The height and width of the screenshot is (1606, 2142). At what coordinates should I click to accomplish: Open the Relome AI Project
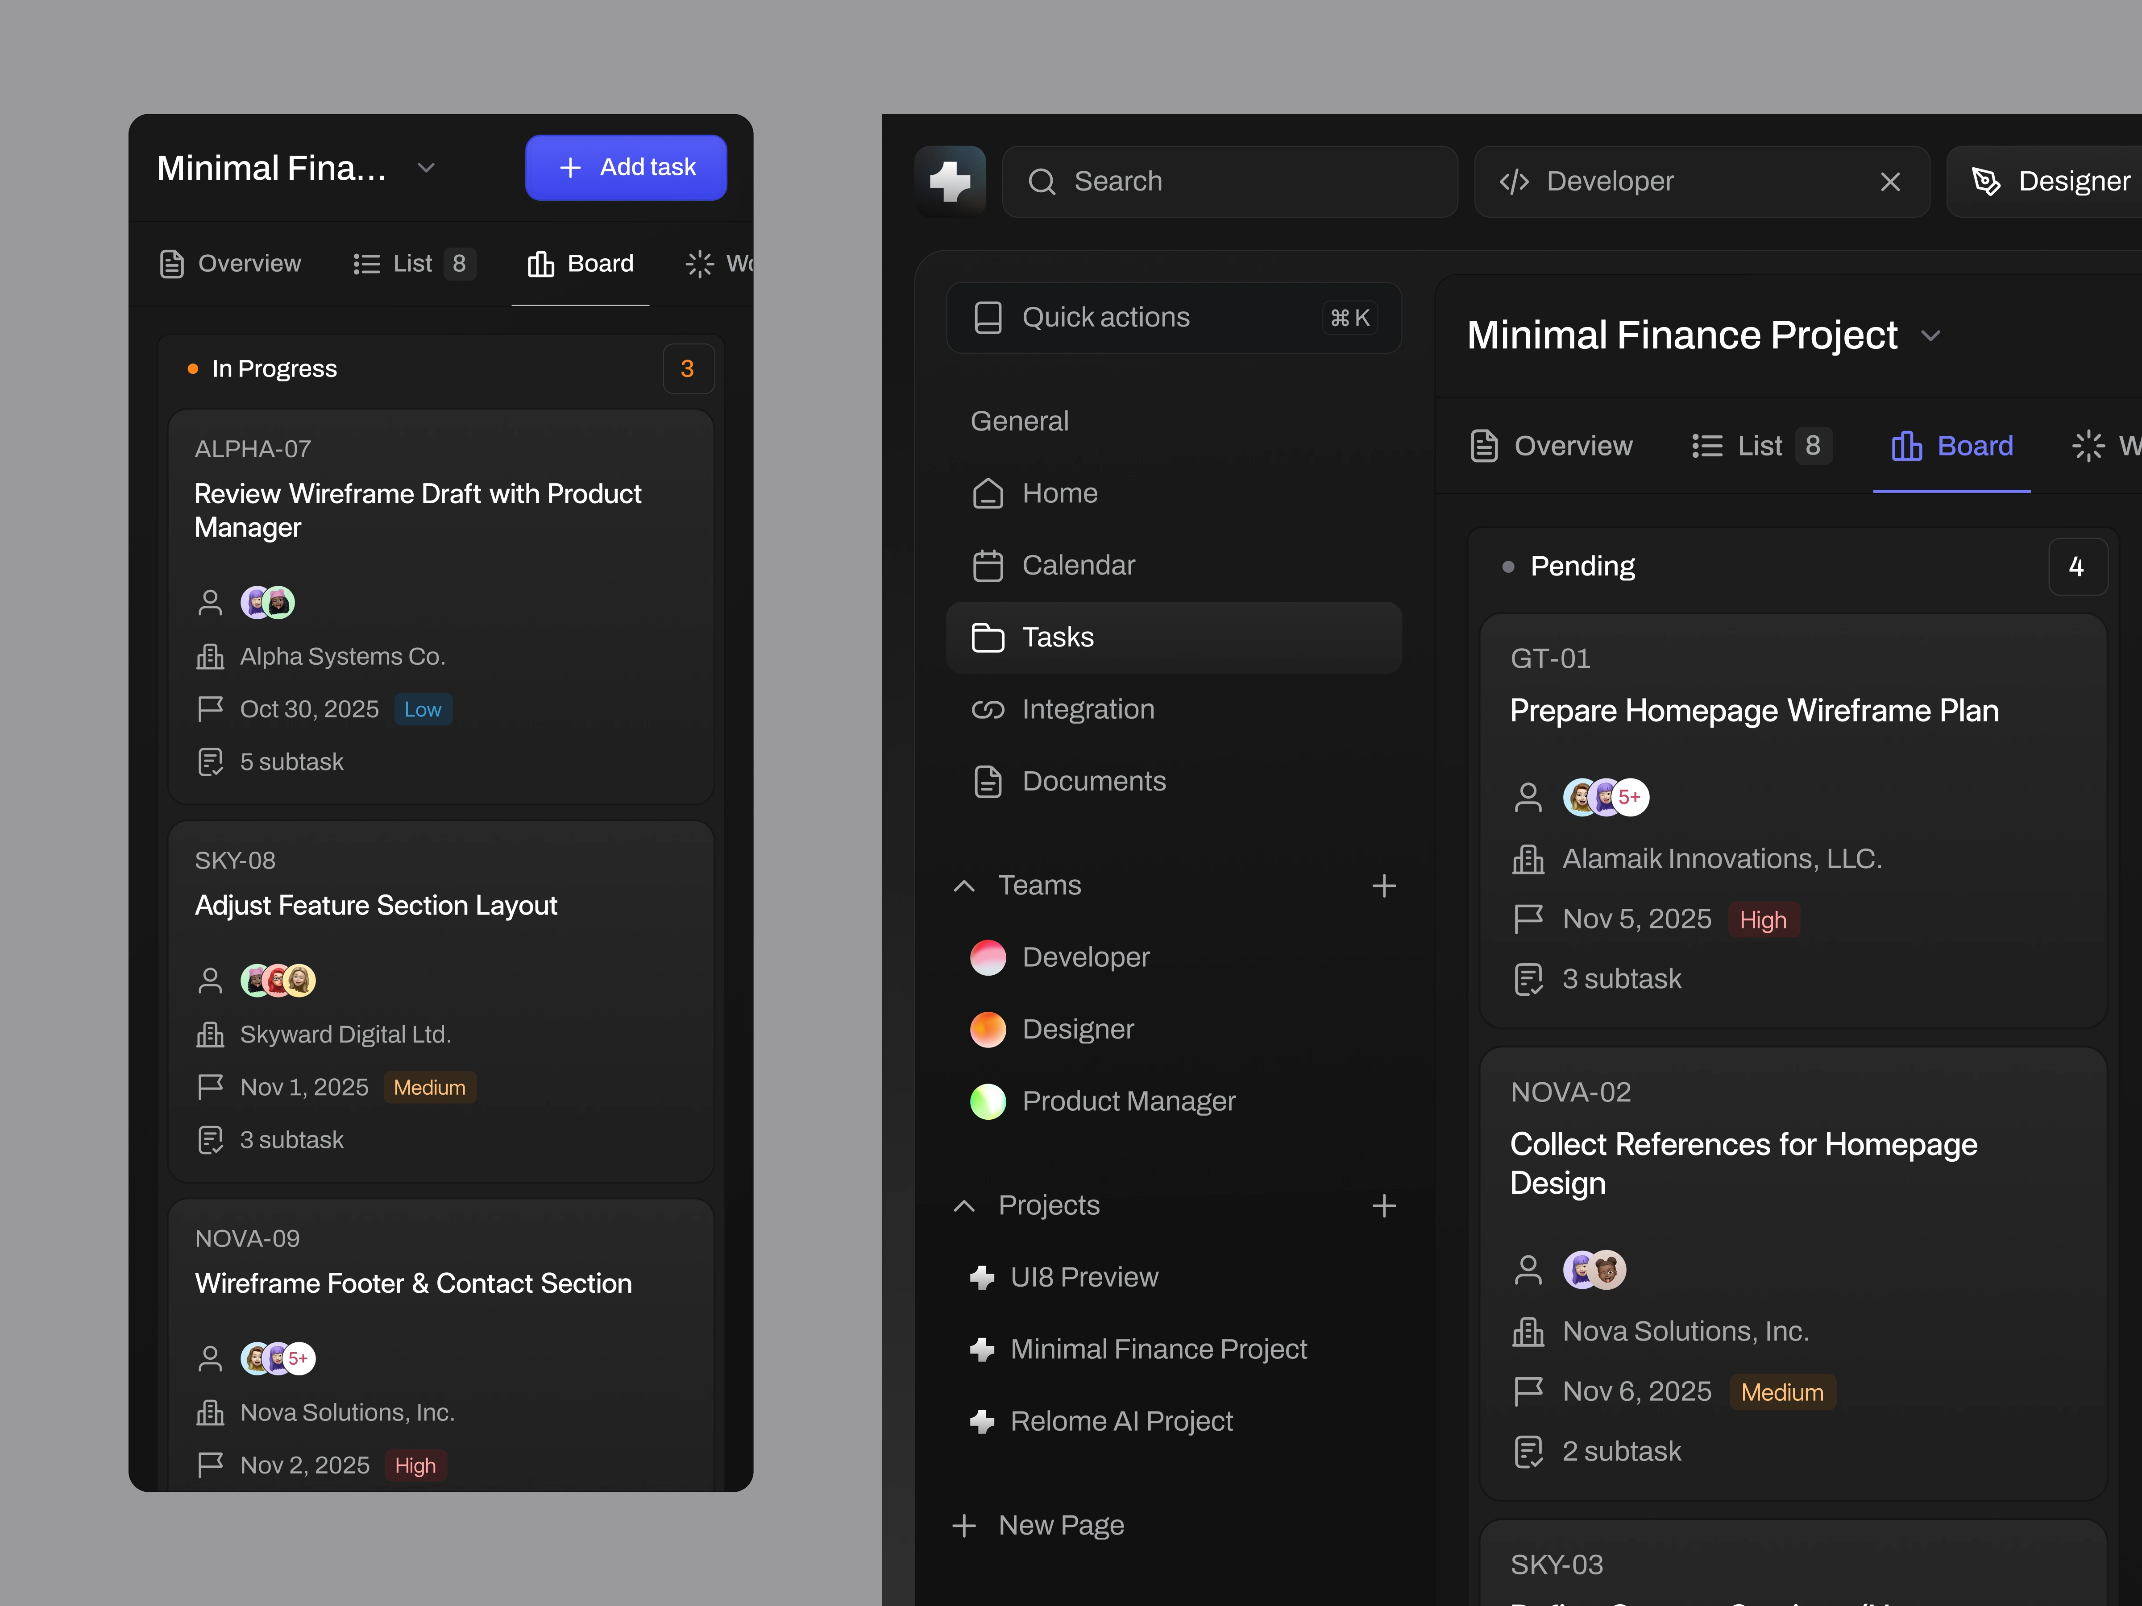[1121, 1421]
